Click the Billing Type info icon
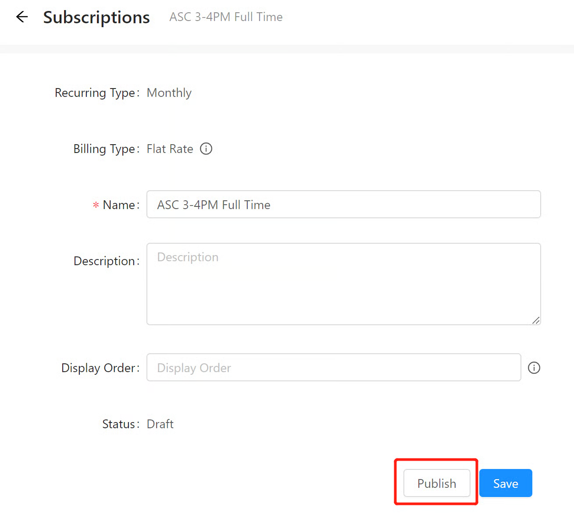 206,149
